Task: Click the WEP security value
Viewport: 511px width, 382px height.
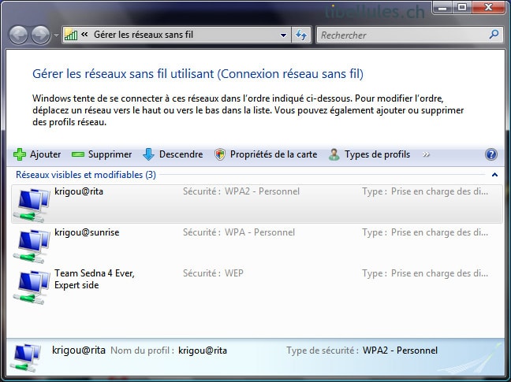Action: coord(234,273)
